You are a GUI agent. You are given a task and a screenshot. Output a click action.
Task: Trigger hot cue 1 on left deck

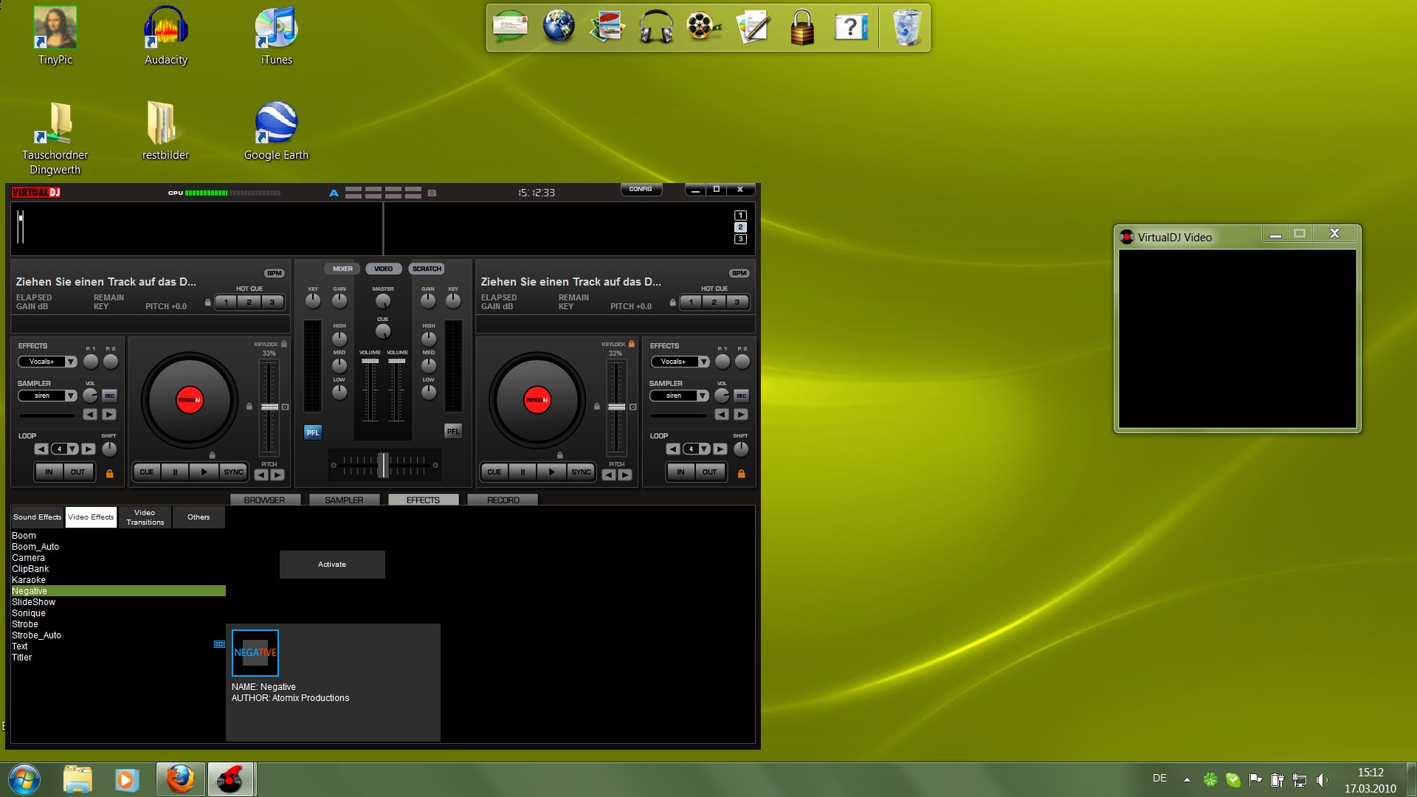click(226, 303)
